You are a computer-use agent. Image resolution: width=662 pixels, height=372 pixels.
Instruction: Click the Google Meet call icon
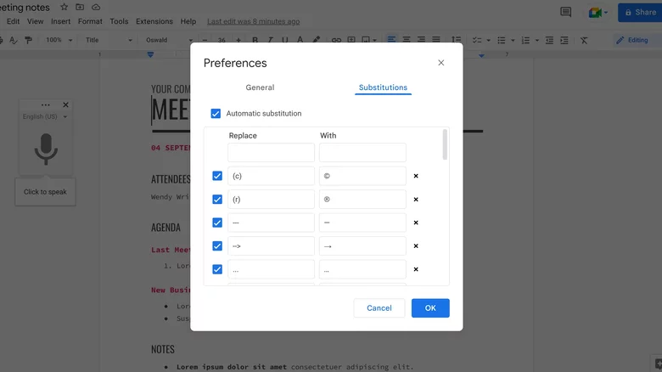(x=597, y=12)
